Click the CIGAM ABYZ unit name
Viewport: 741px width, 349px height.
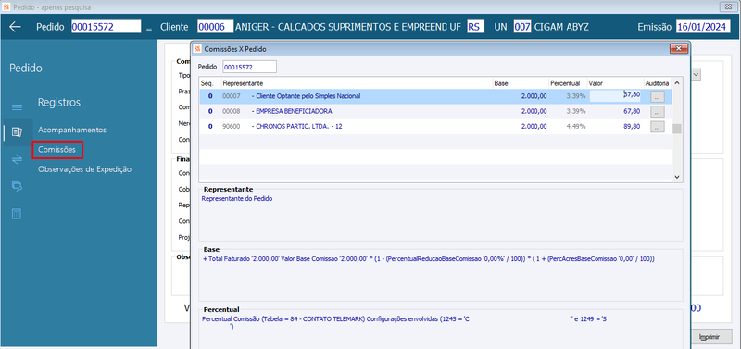click(561, 27)
